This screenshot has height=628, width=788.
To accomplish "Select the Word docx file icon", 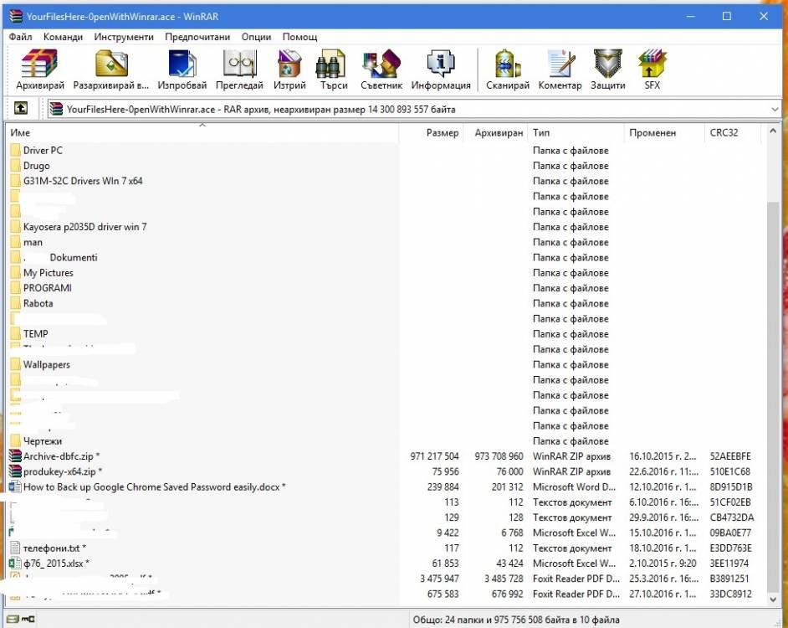I will [16, 486].
